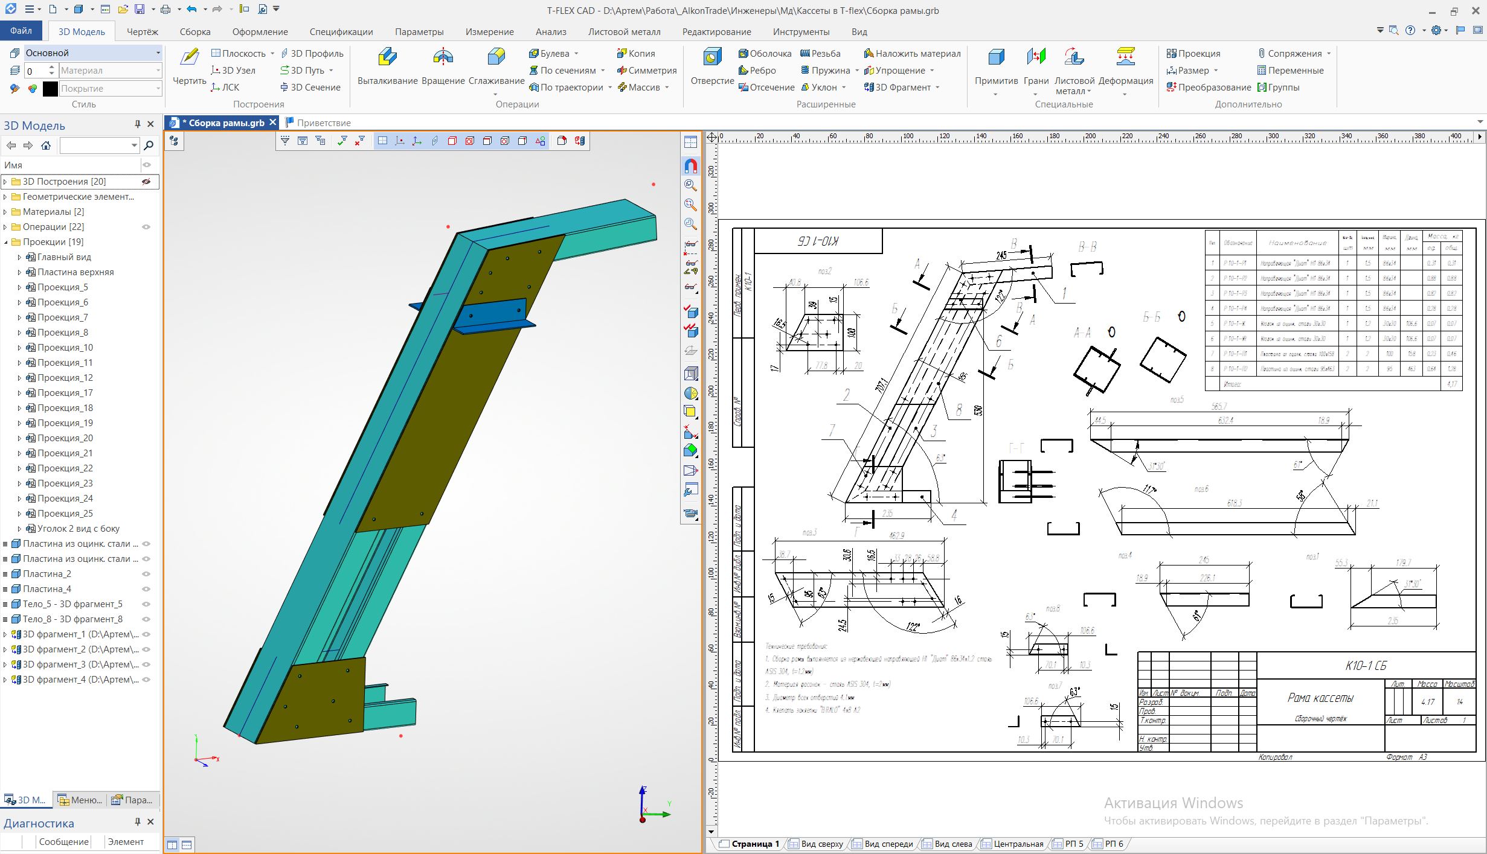This screenshot has width=1487, height=854.
Task: Open the Проекция projection tool
Action: point(1193,54)
